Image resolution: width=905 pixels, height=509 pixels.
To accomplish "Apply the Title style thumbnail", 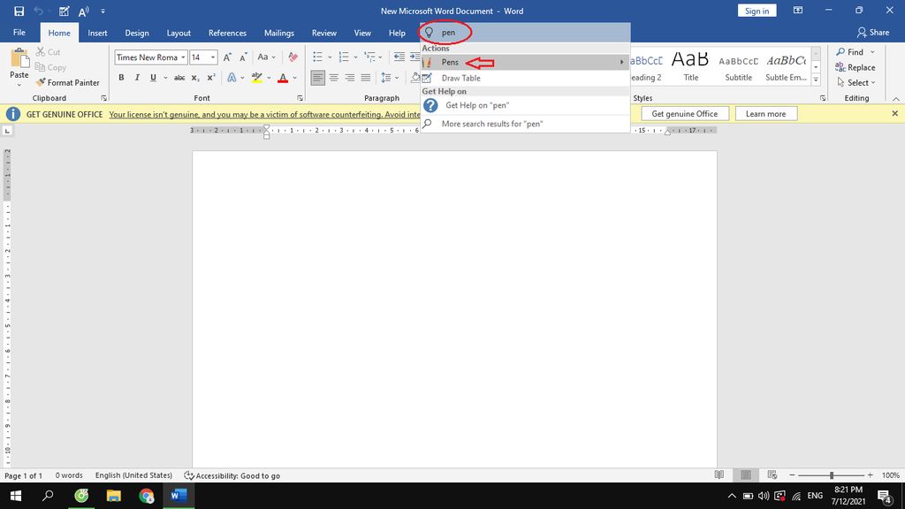I will pyautogui.click(x=690, y=67).
